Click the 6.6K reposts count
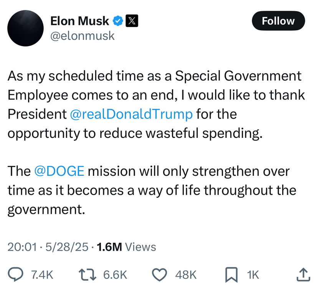The height and width of the screenshot is (288, 319). pos(115,275)
